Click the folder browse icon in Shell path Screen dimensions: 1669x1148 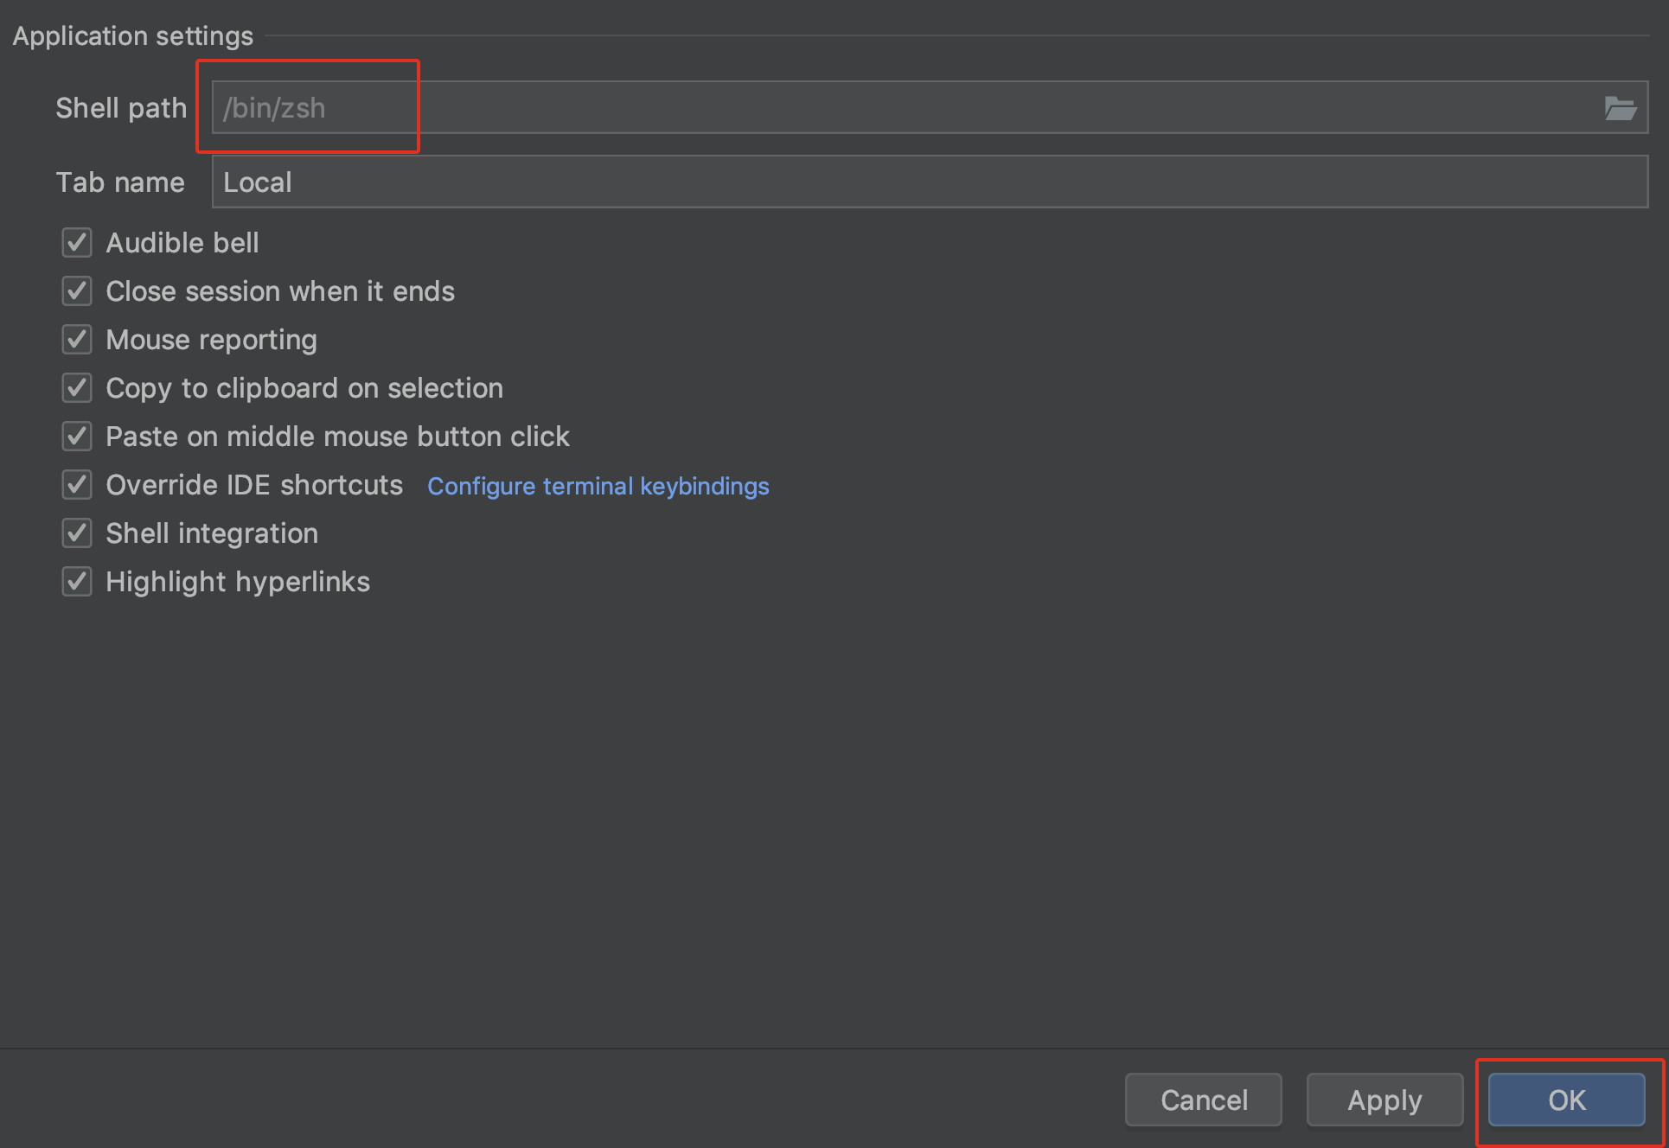click(1620, 108)
